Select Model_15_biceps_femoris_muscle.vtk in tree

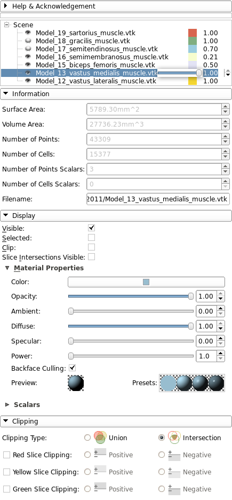(95, 65)
